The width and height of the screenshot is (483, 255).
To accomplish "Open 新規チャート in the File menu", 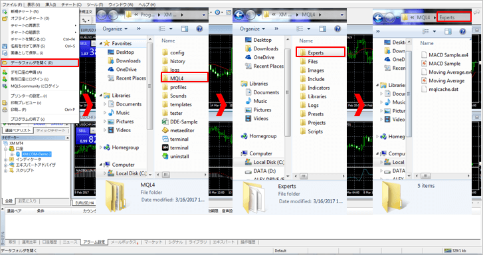I will [25, 11].
